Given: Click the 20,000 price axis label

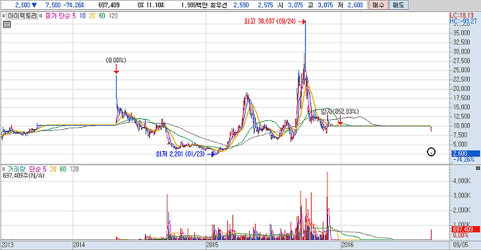Looking at the screenshot, I should pyautogui.click(x=462, y=88).
